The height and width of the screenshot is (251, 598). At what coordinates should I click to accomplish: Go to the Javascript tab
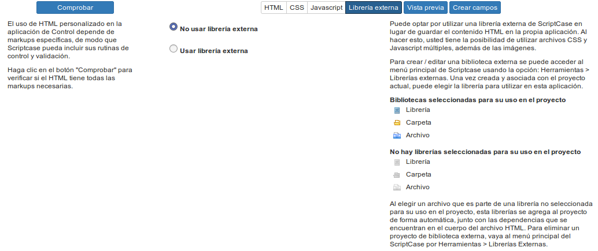click(326, 8)
